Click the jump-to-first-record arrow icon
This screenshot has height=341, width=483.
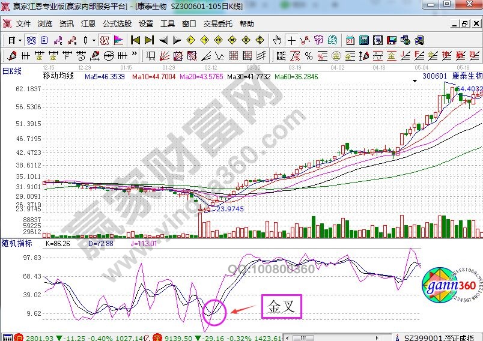pos(135,40)
